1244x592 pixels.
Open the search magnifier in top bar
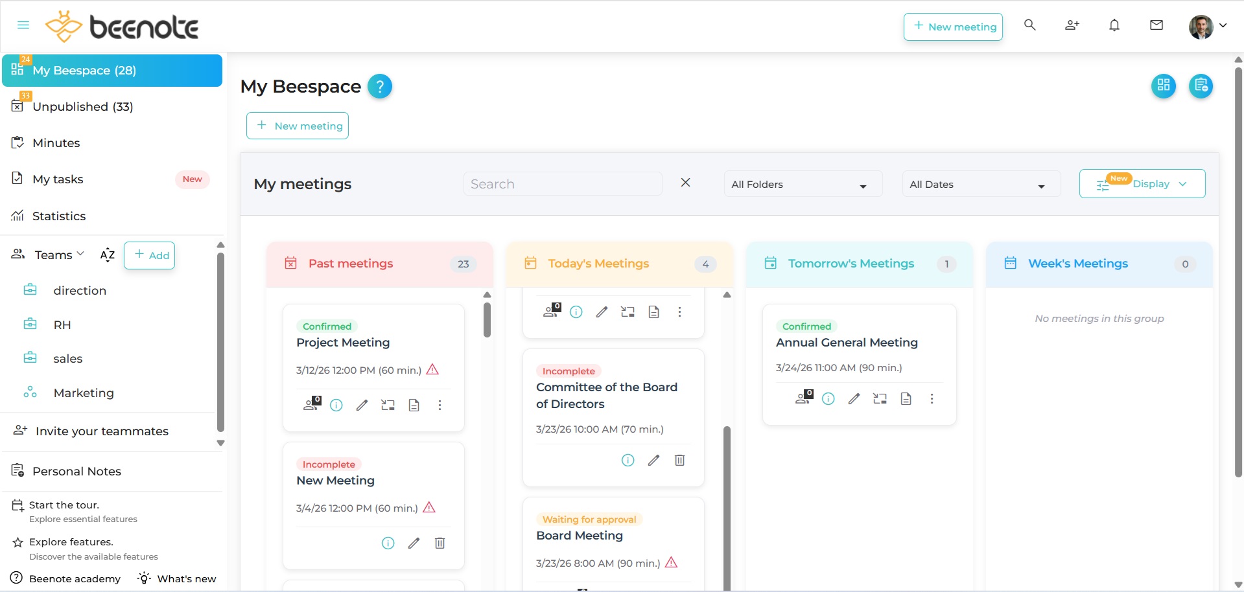tap(1029, 25)
